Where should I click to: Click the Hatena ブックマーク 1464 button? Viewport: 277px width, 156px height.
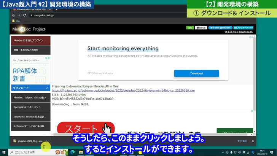244,28
